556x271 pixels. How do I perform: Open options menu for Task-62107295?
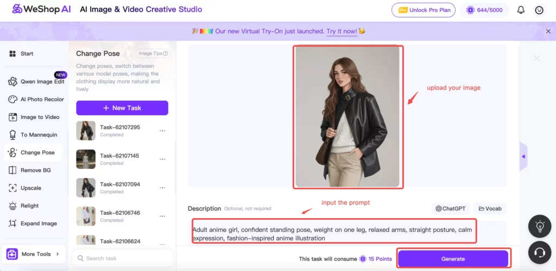coord(162,131)
